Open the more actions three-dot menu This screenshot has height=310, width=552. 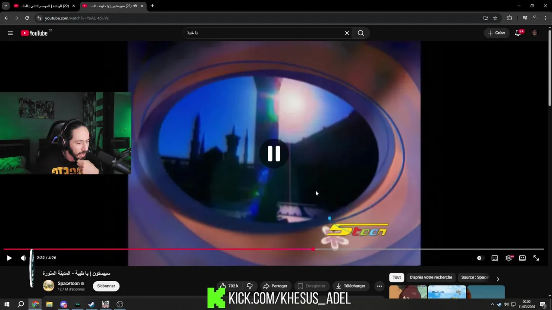(379, 286)
